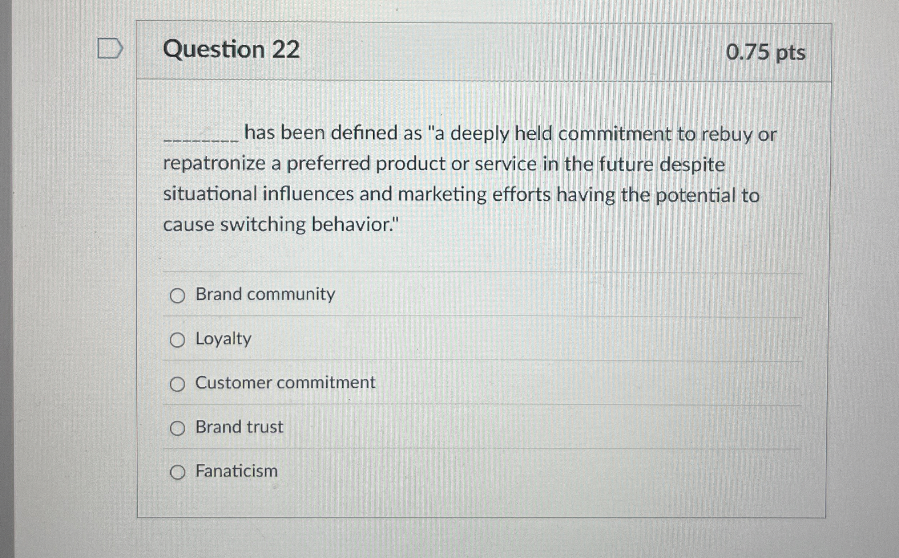Select the Brand community answer option
Screen dimensions: 899x558
[178, 295]
